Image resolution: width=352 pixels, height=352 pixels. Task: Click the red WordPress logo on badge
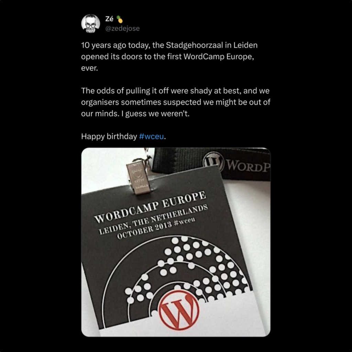[179, 310]
